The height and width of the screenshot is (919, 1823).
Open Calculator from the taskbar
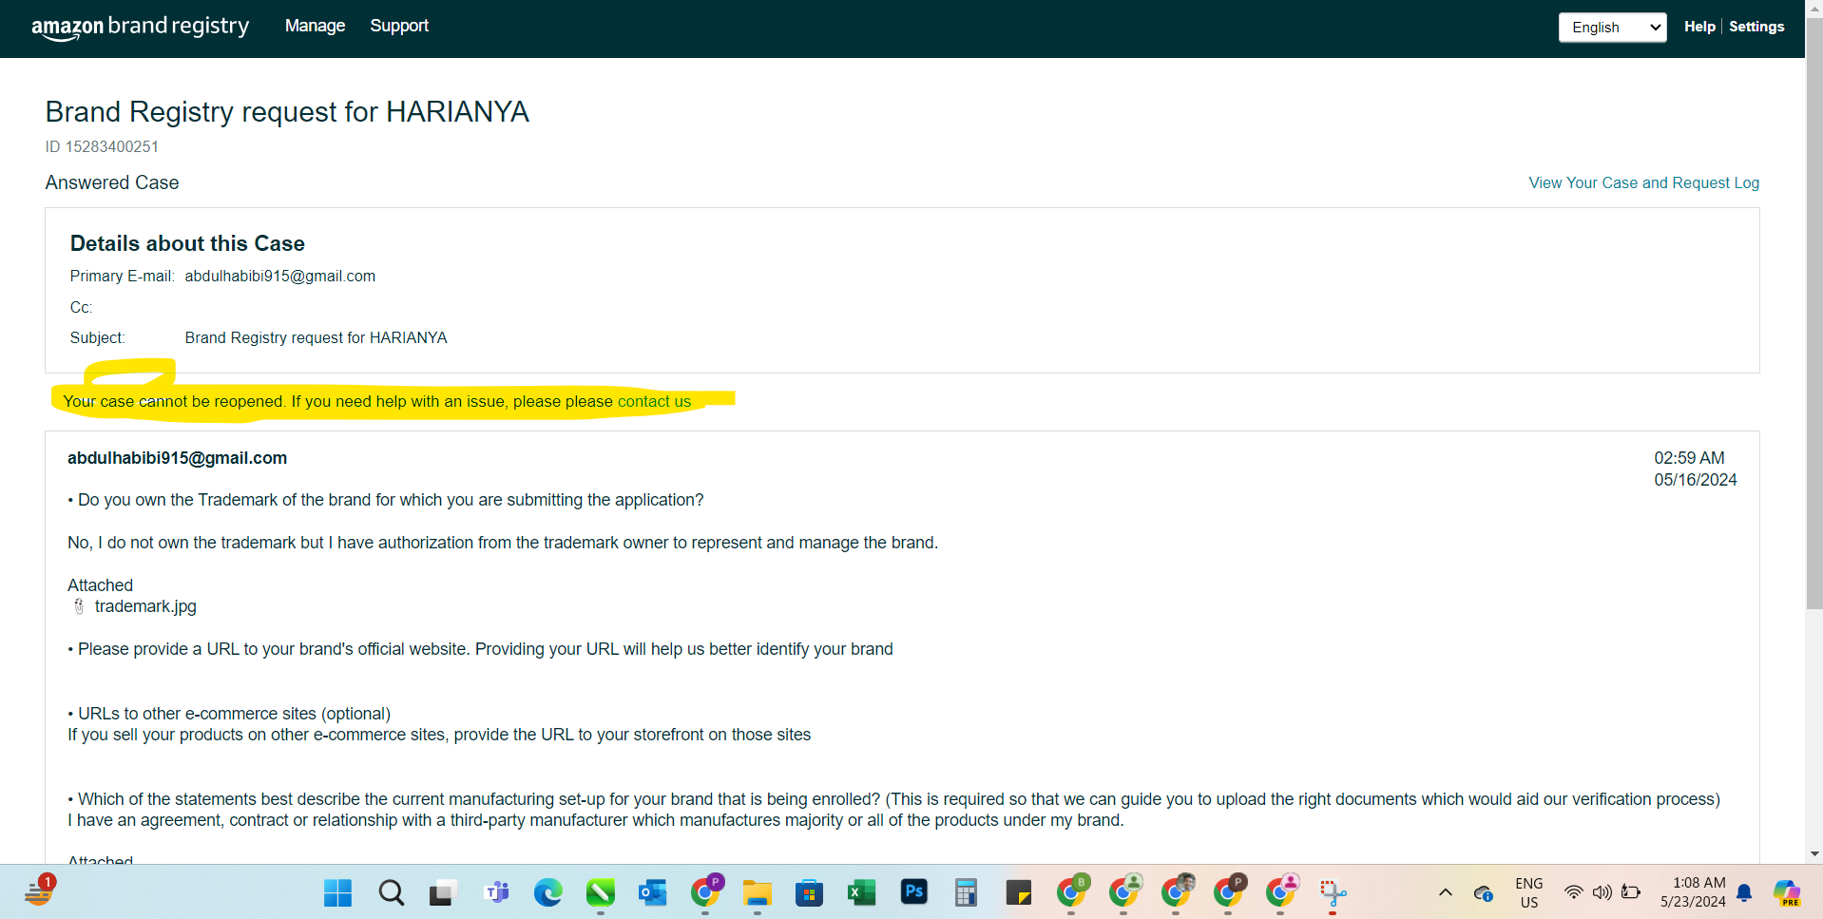[x=966, y=892]
